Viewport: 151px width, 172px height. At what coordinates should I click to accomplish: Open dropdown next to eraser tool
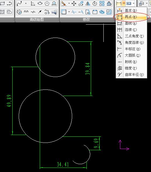tap(69, 3)
